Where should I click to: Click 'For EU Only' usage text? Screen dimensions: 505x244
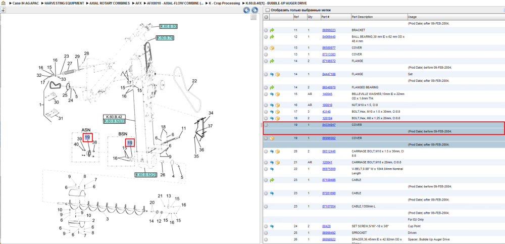[x=416, y=220]
